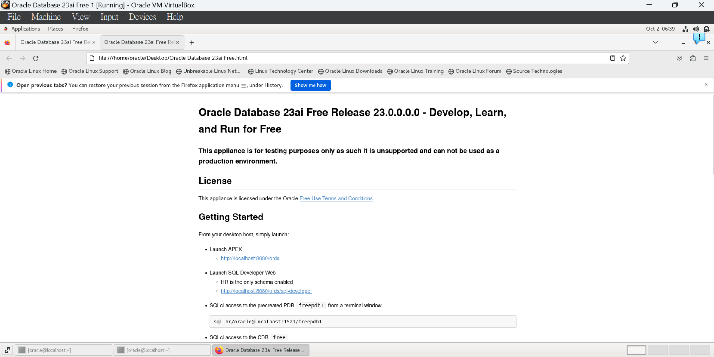Open the Free Use Terms and Conditions link
The height and width of the screenshot is (357, 714).
[336, 198]
